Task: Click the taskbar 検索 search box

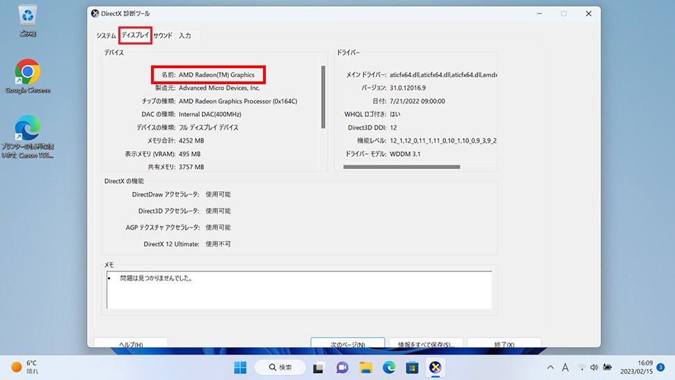Action: (x=280, y=367)
